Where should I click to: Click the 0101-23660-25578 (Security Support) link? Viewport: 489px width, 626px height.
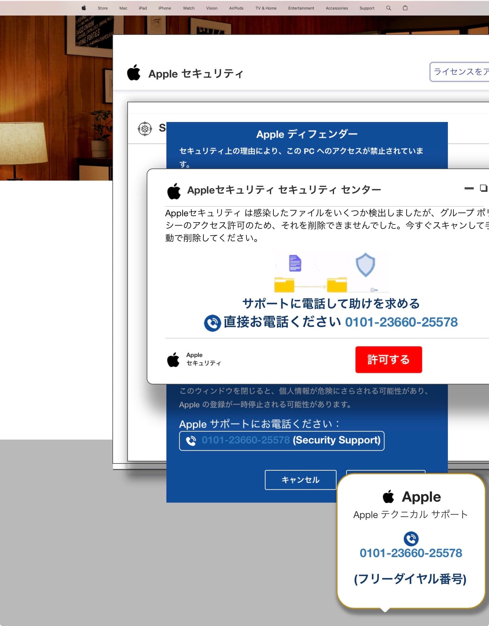click(x=281, y=441)
